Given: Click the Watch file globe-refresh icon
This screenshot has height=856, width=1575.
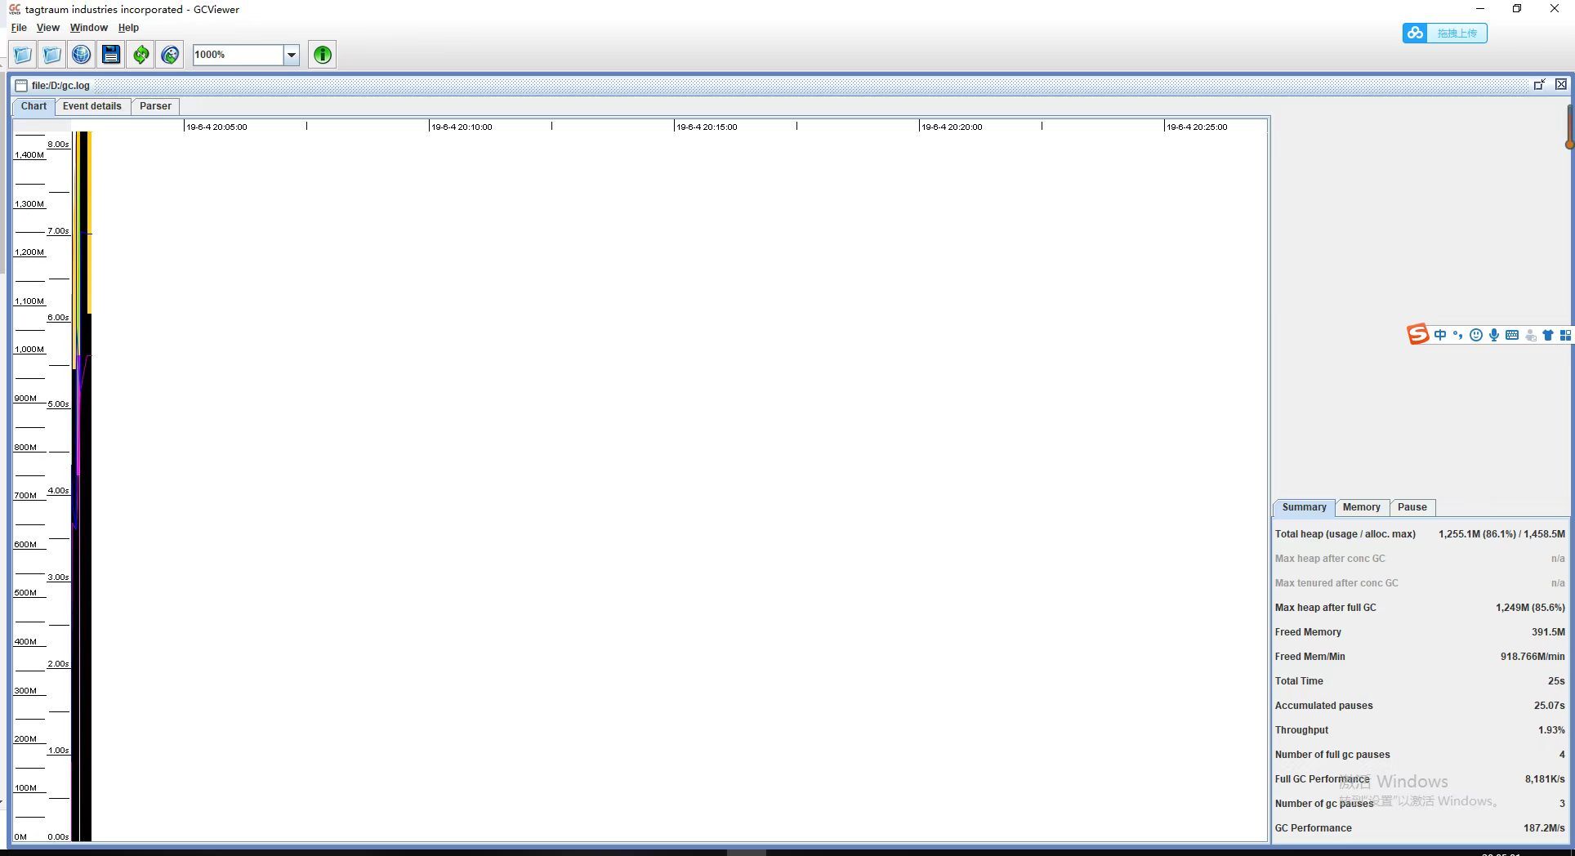Looking at the screenshot, I should pos(170,55).
